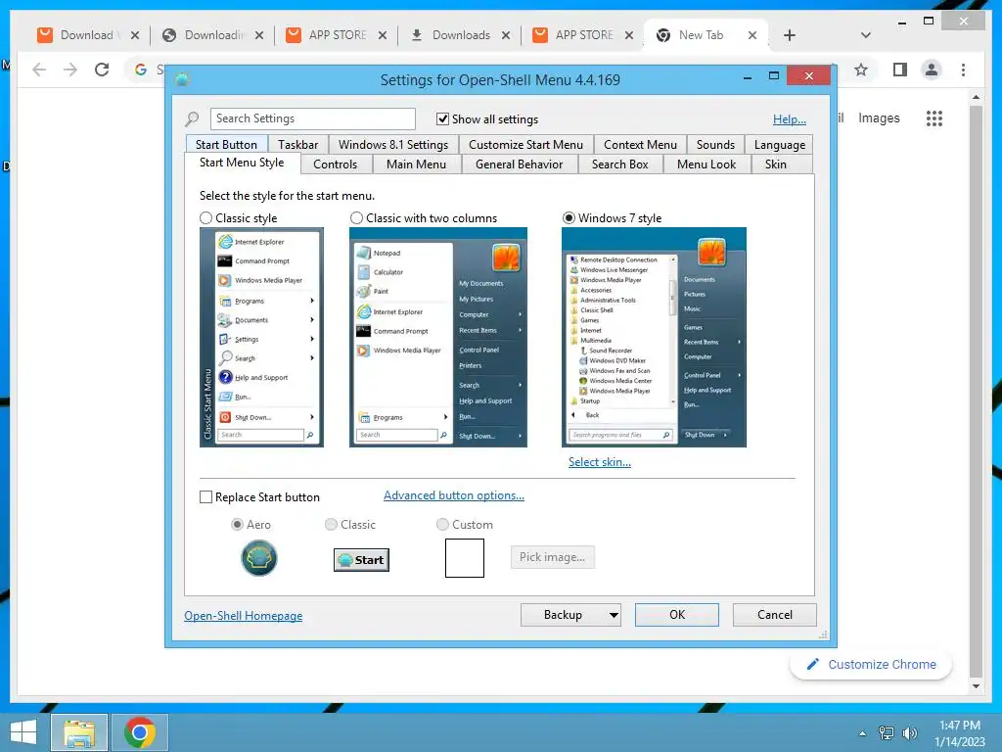Click Chrome reload page icon
This screenshot has height=752, width=1002.
point(102,70)
